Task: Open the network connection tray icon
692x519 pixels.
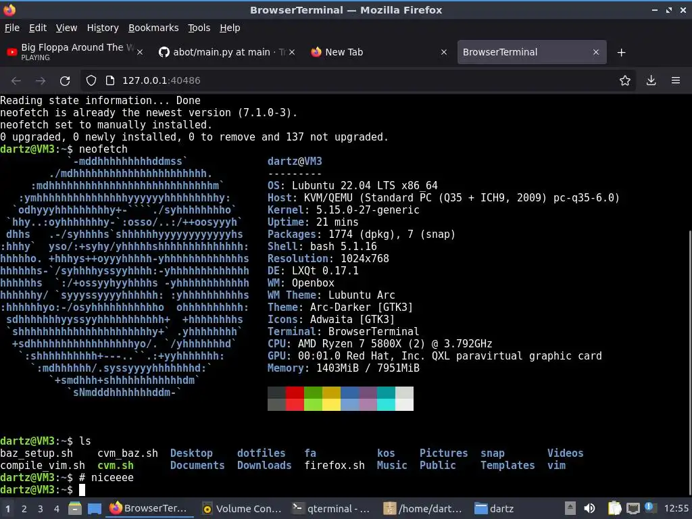Action: (634, 508)
